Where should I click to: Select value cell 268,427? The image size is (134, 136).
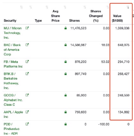coord(123,74)
